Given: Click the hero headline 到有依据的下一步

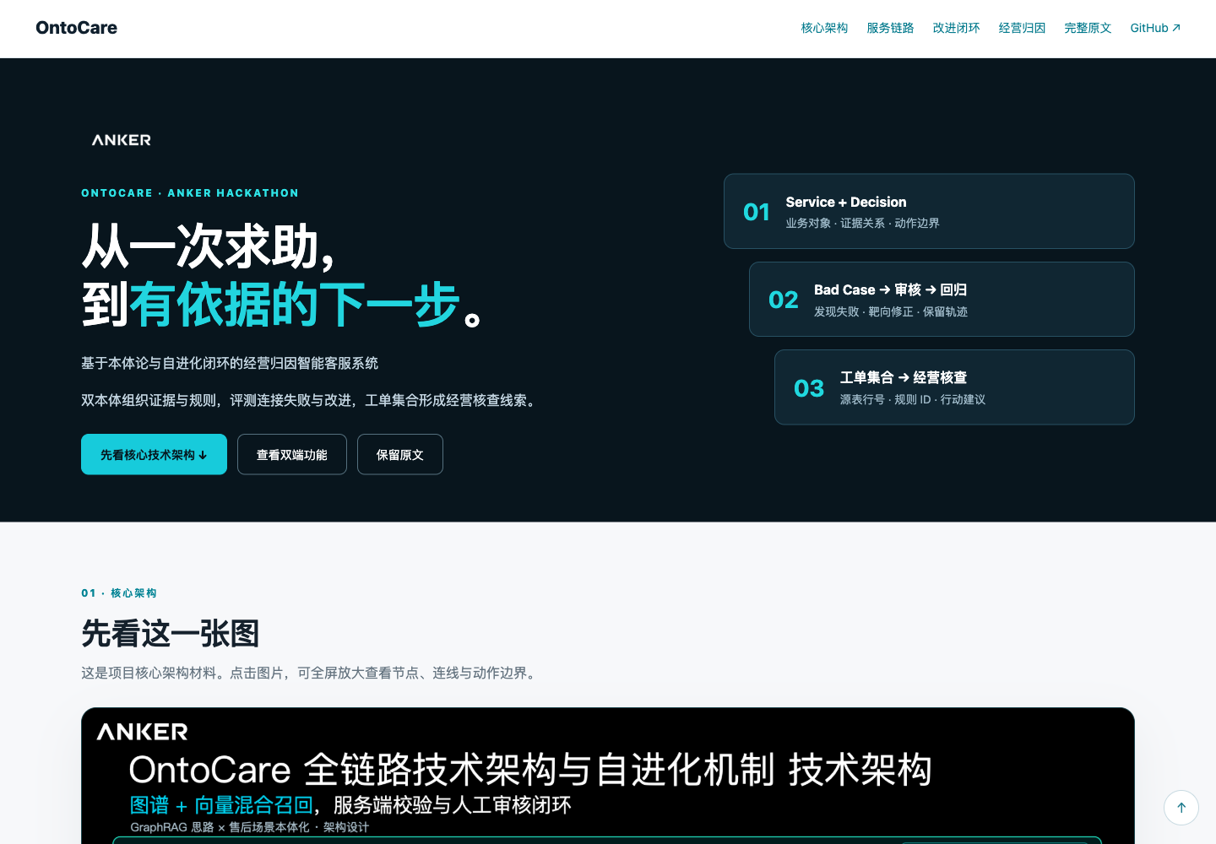Looking at the screenshot, I should coord(282,304).
